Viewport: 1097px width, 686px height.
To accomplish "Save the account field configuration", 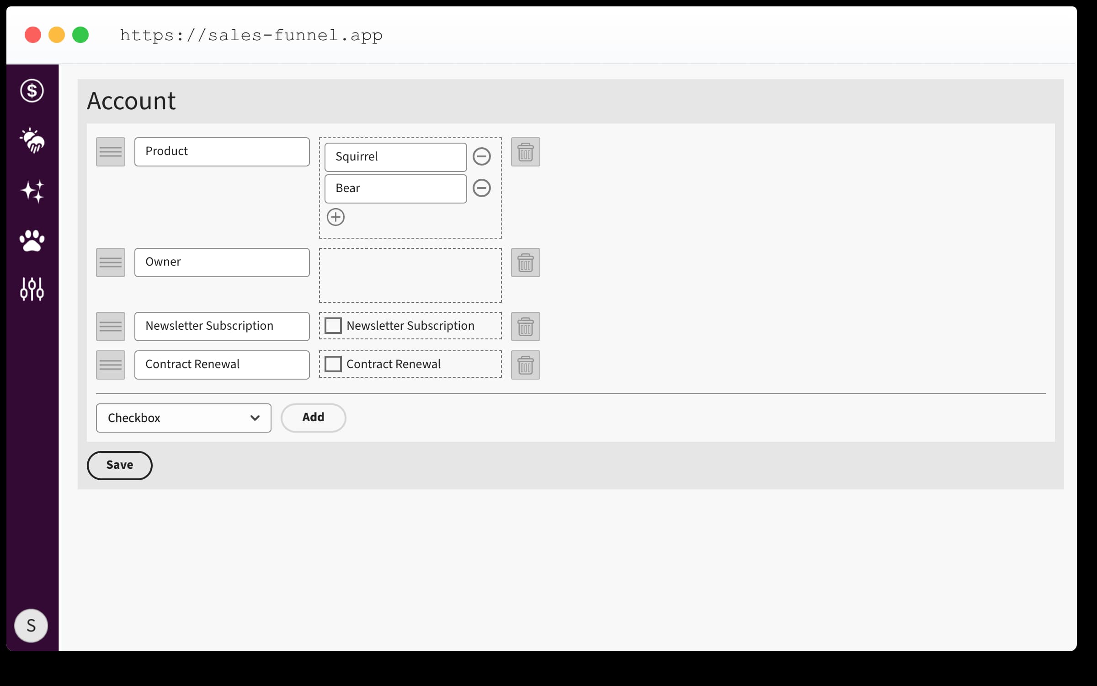I will [119, 464].
